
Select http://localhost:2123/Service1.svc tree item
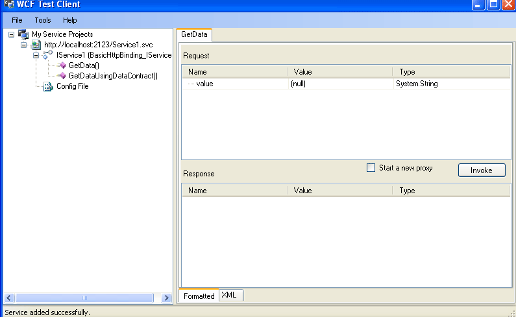click(x=99, y=45)
